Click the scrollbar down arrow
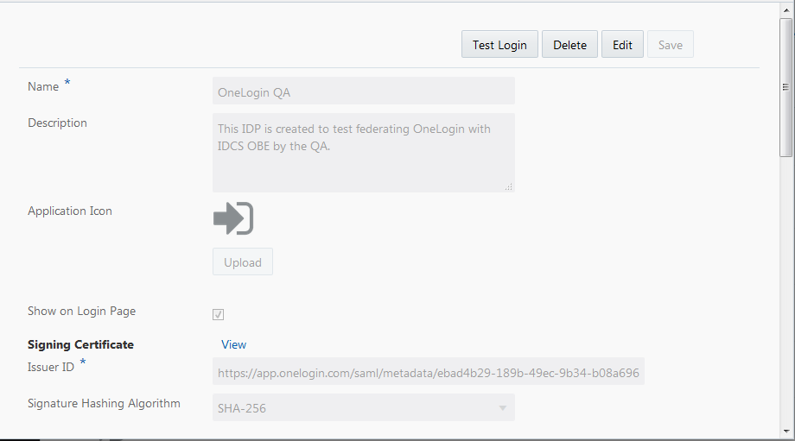This screenshot has width=795, height=441. pyautogui.click(x=786, y=432)
